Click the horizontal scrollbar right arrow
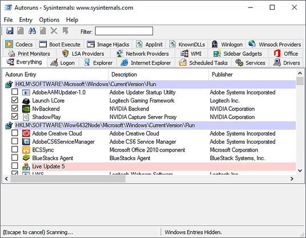 (292, 178)
